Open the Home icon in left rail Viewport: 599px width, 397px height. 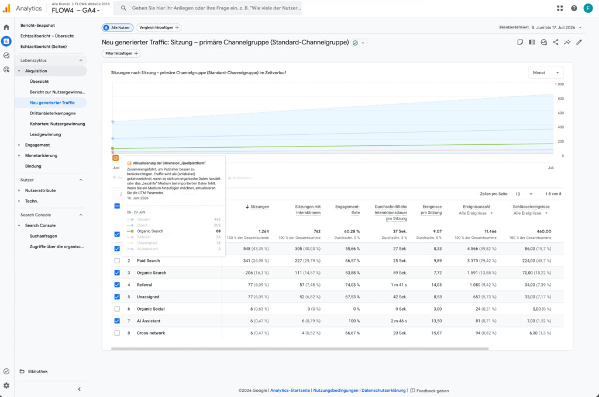tap(6, 27)
